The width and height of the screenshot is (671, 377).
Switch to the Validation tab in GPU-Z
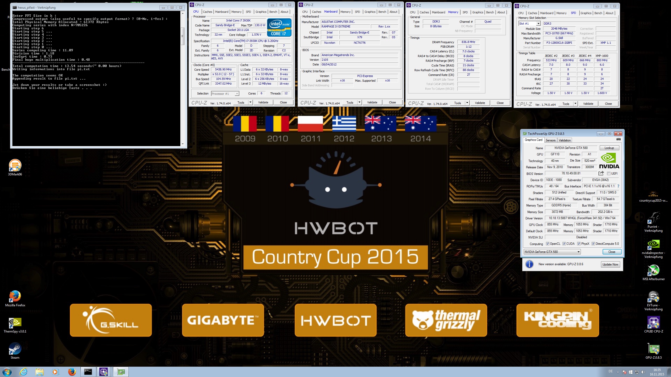coord(565,140)
